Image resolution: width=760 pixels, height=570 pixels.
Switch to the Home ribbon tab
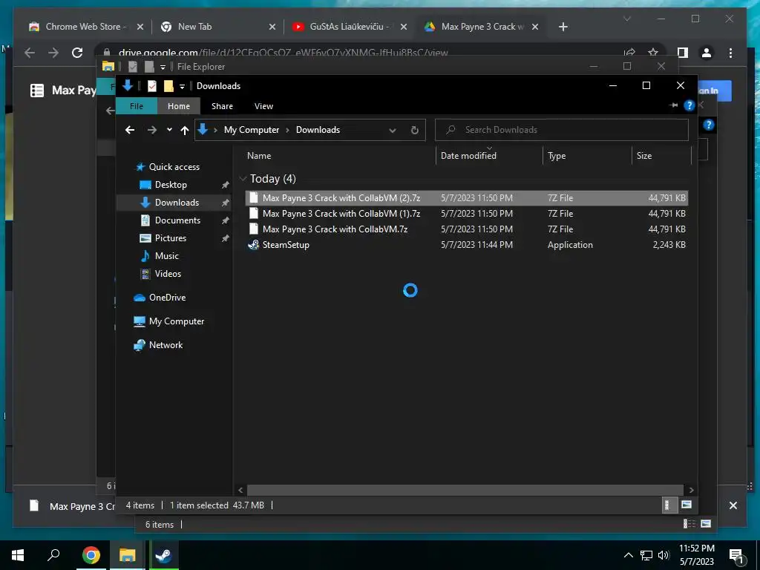[179, 106]
